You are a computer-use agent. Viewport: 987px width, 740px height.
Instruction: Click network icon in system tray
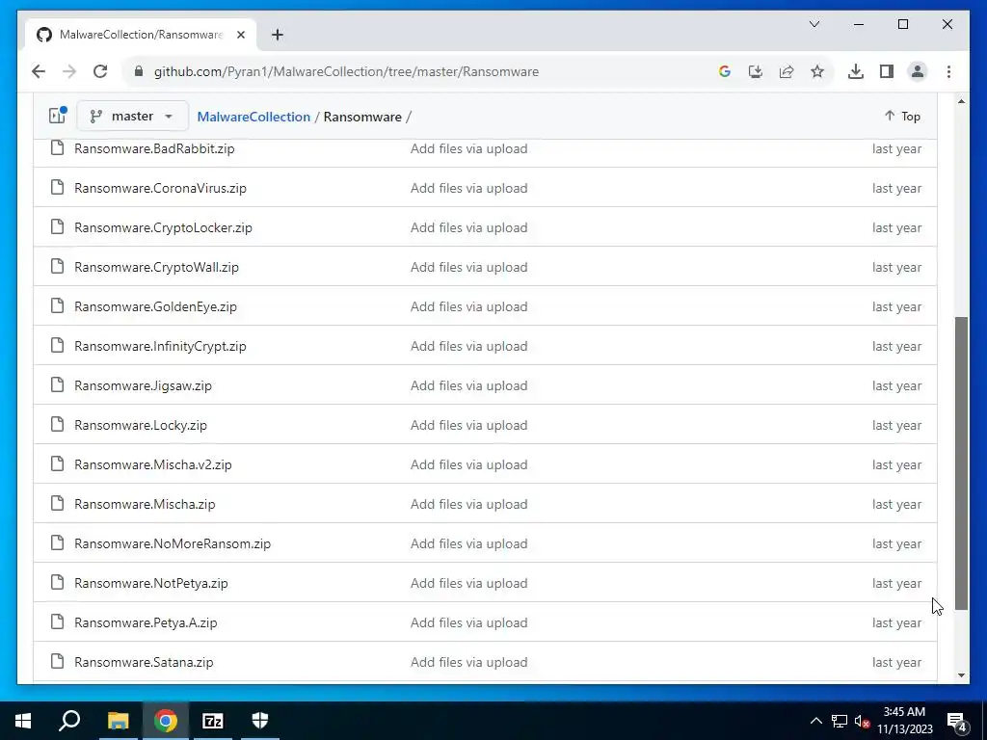click(x=840, y=721)
